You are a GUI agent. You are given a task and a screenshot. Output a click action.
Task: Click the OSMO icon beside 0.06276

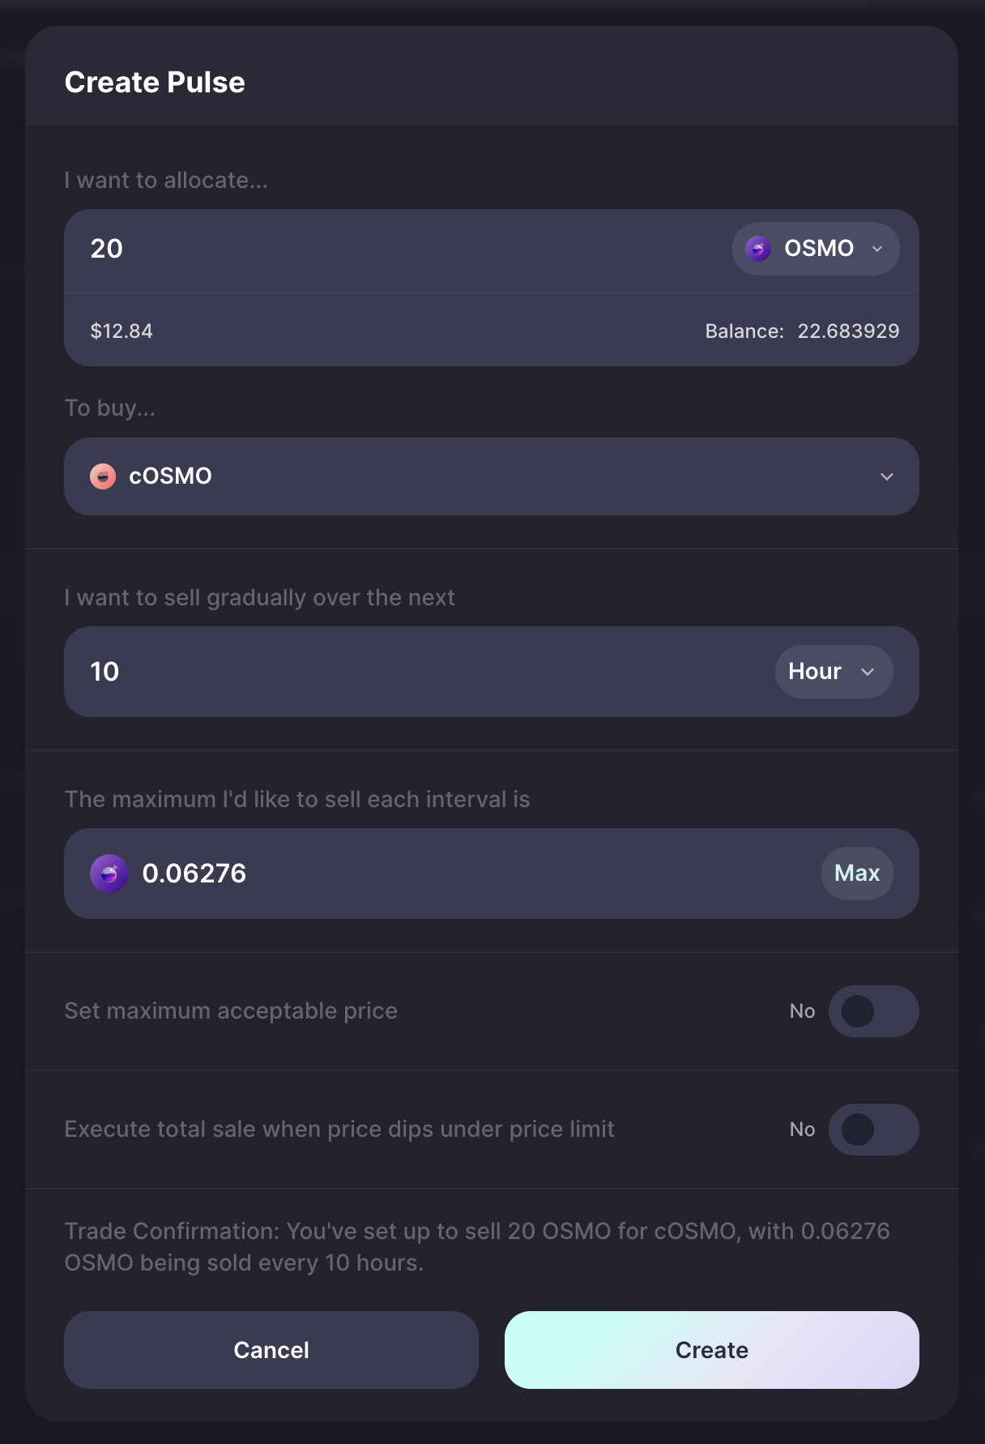tap(109, 874)
